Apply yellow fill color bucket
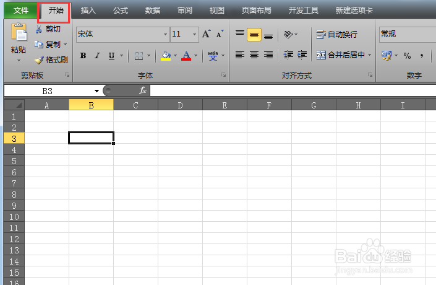 pyautogui.click(x=166, y=55)
